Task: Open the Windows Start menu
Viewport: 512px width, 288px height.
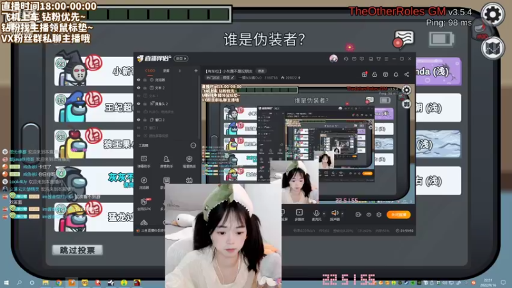Action: click(6, 282)
